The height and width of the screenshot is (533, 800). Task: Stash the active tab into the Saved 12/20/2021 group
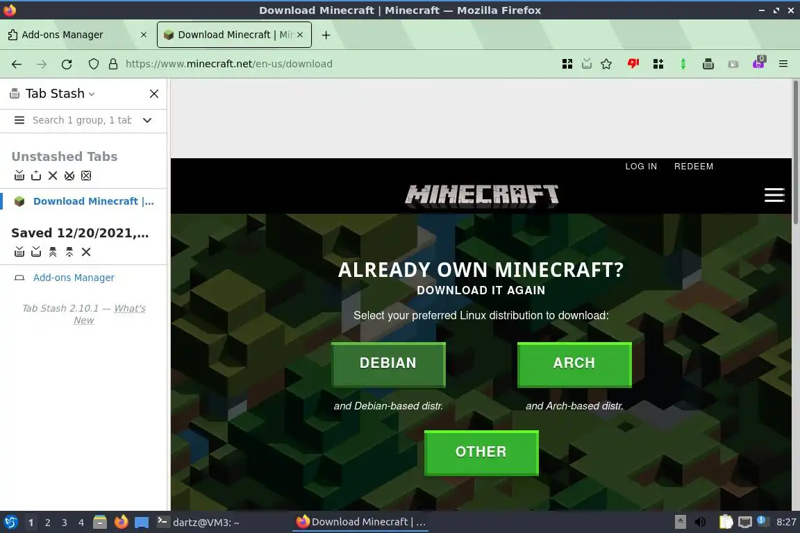(x=35, y=252)
